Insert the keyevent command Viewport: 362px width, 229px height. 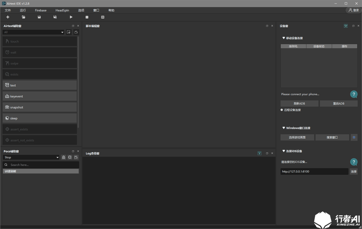click(40, 96)
